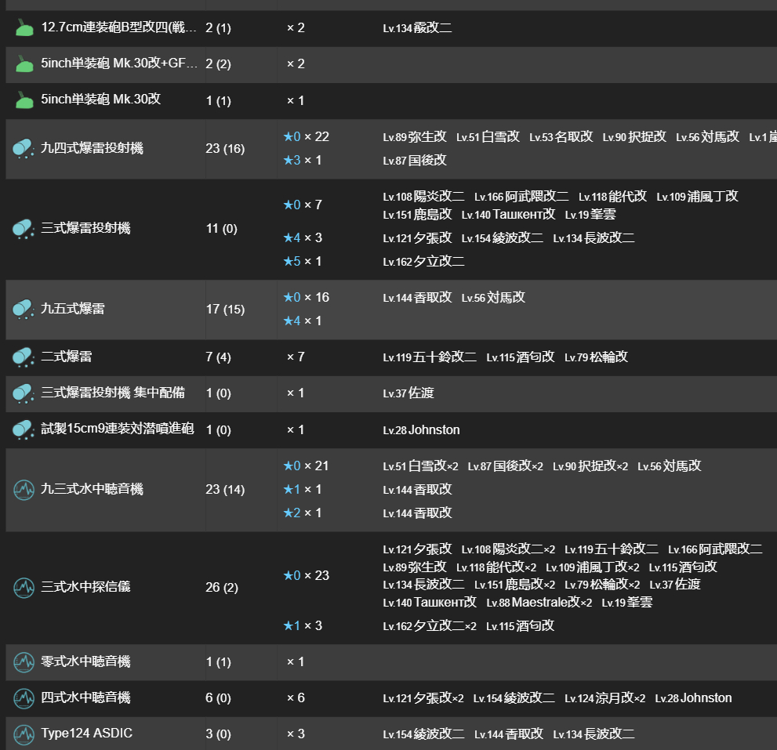Click green gun icon in 5inch単装砲 Mk.30改 row
Viewport: 777px width, 750px height.
(x=24, y=100)
